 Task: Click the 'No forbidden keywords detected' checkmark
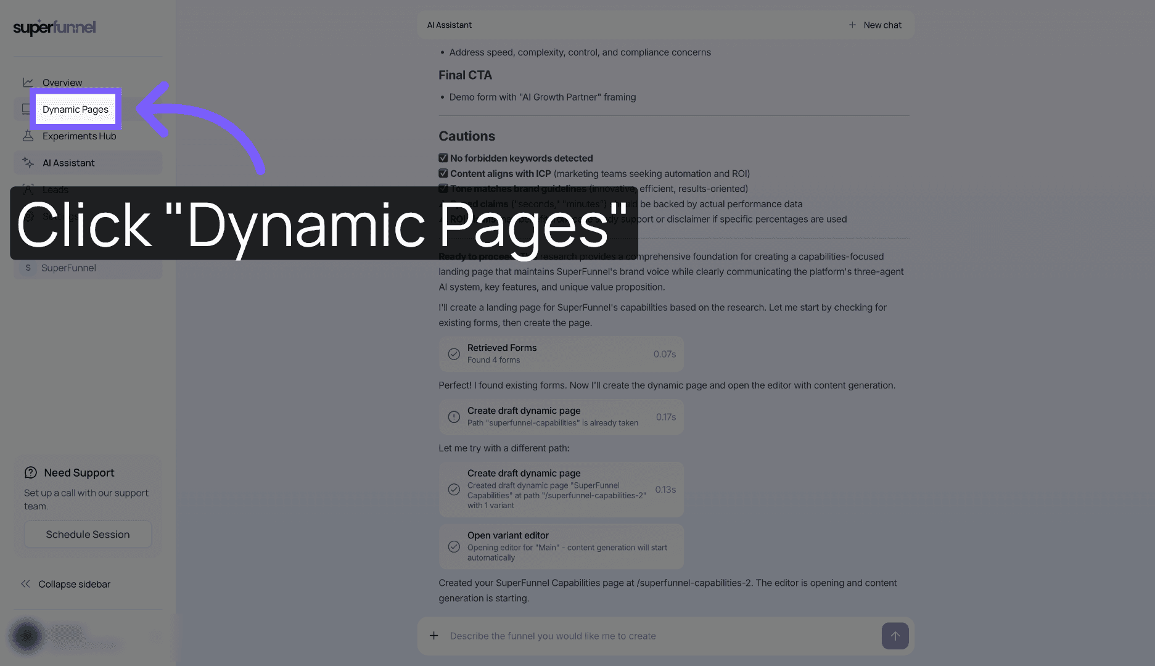[x=443, y=158]
